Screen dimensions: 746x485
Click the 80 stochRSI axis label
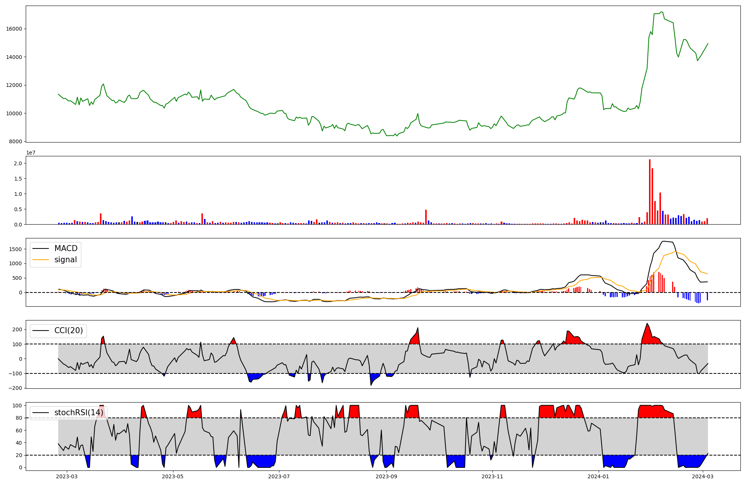19,418
